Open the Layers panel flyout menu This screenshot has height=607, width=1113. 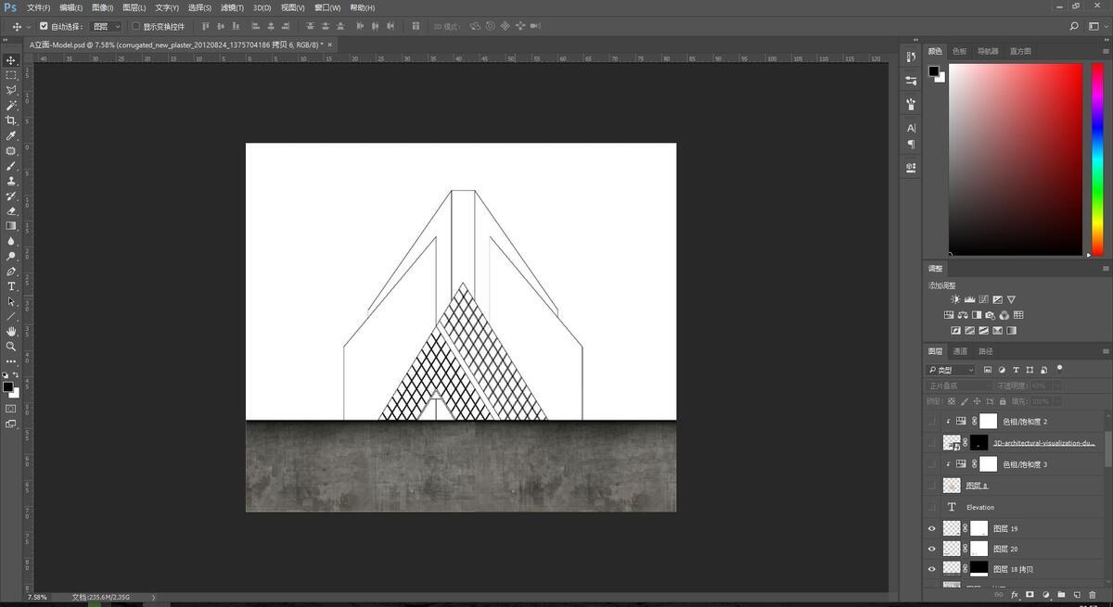tap(1105, 351)
